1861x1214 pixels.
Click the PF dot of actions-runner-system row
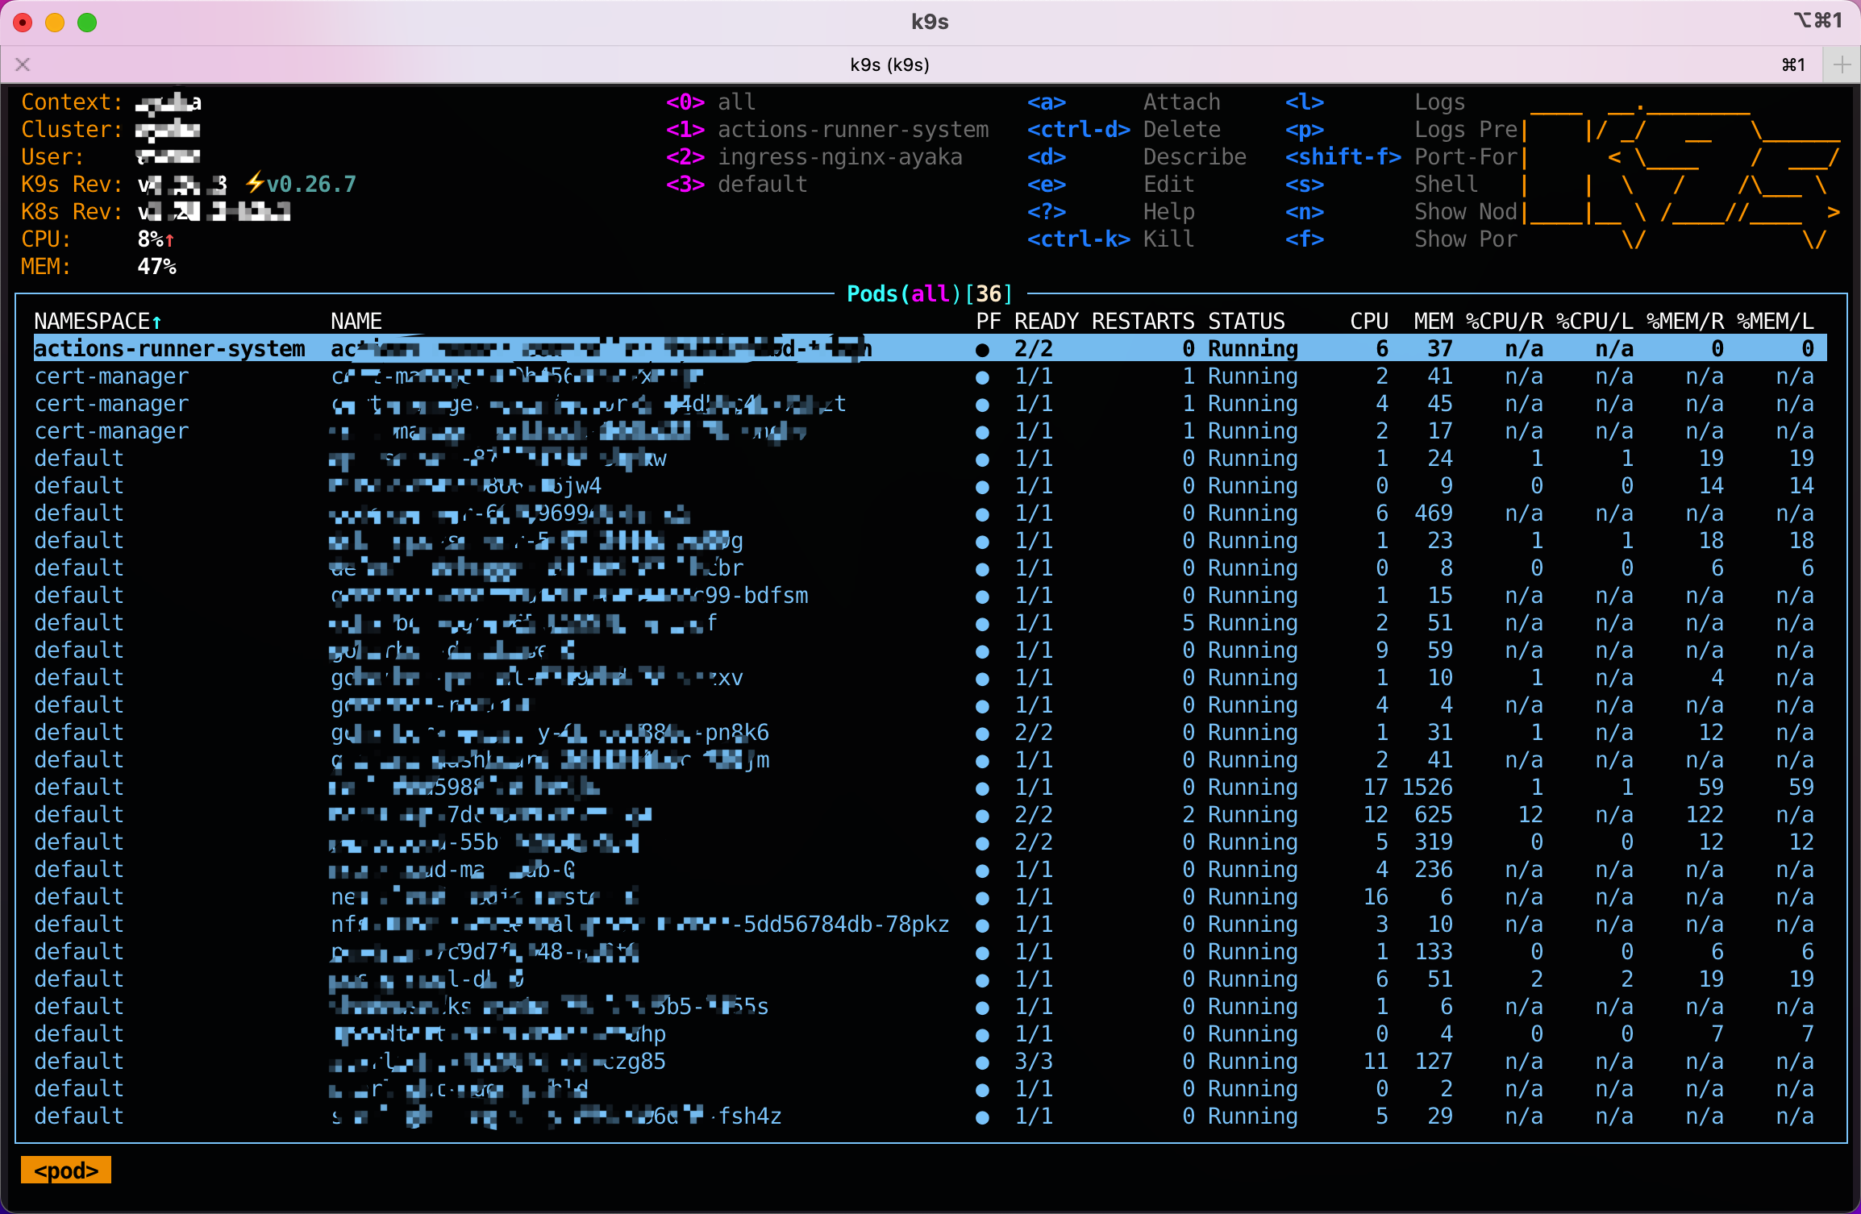(x=982, y=350)
